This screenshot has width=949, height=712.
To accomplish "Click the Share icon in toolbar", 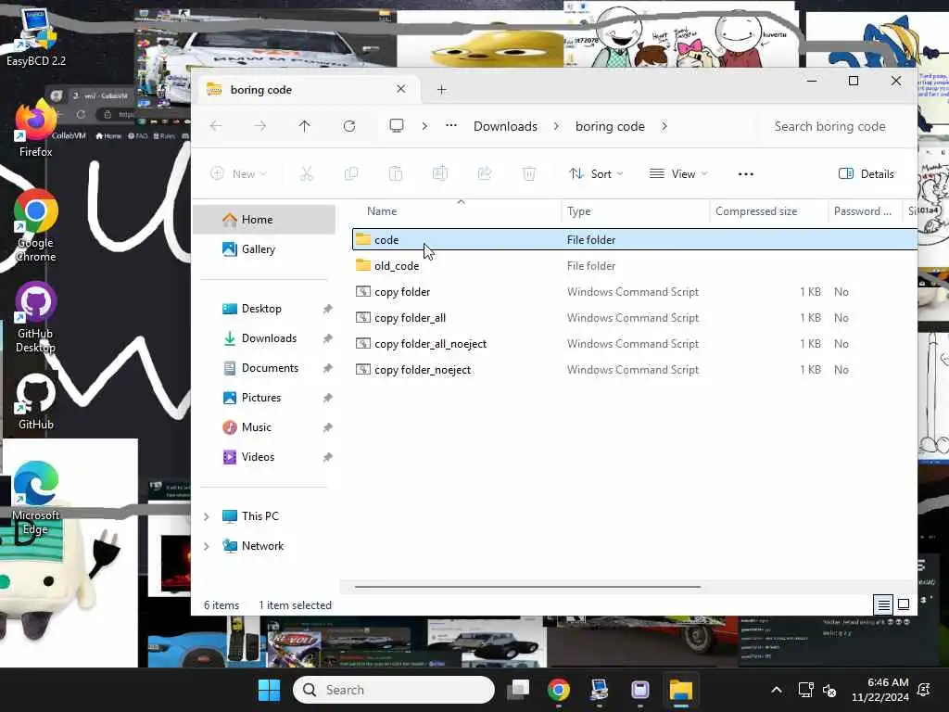I will click(x=484, y=173).
